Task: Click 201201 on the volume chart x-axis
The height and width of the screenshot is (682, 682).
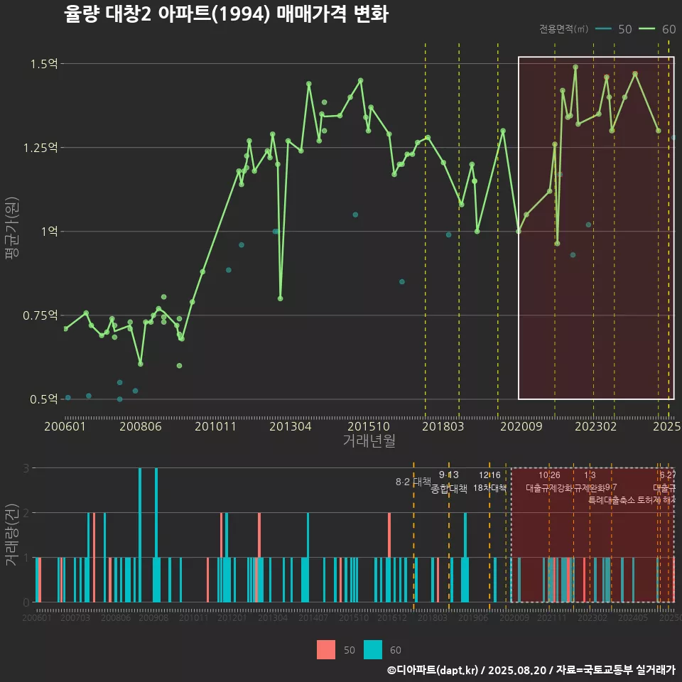Action: point(232,617)
